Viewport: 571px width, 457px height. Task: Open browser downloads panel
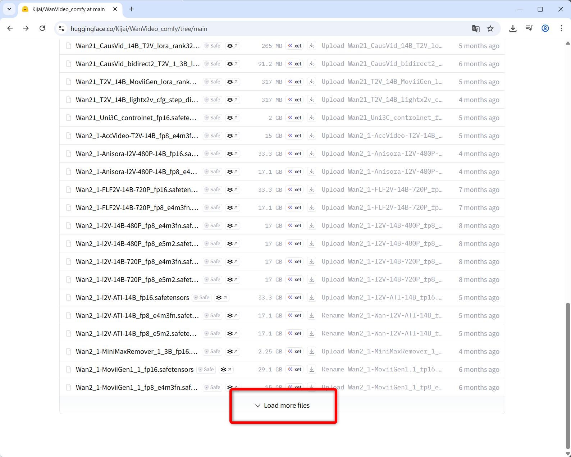tap(513, 29)
